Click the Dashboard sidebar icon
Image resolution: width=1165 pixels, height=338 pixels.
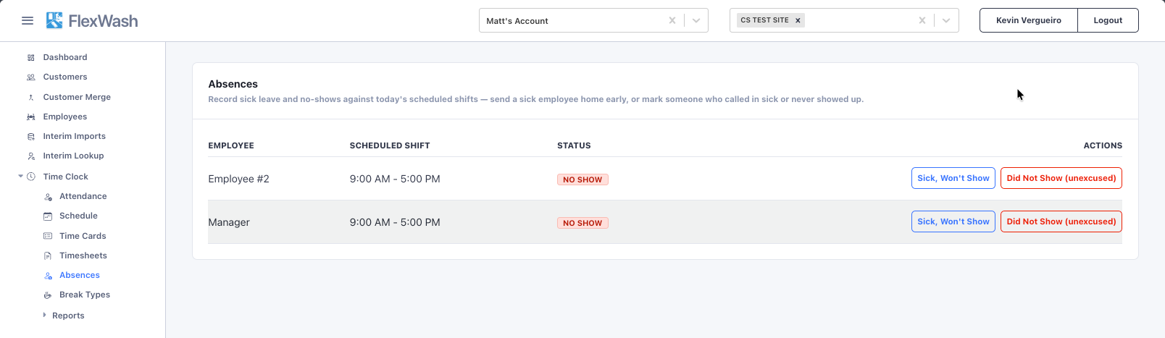[x=31, y=58]
